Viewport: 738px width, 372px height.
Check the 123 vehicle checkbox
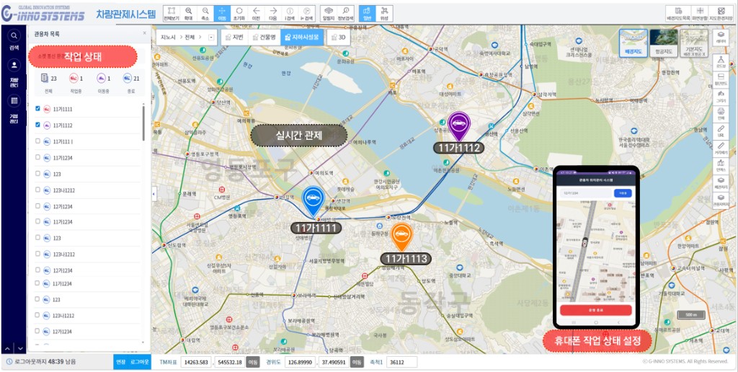tap(37, 174)
